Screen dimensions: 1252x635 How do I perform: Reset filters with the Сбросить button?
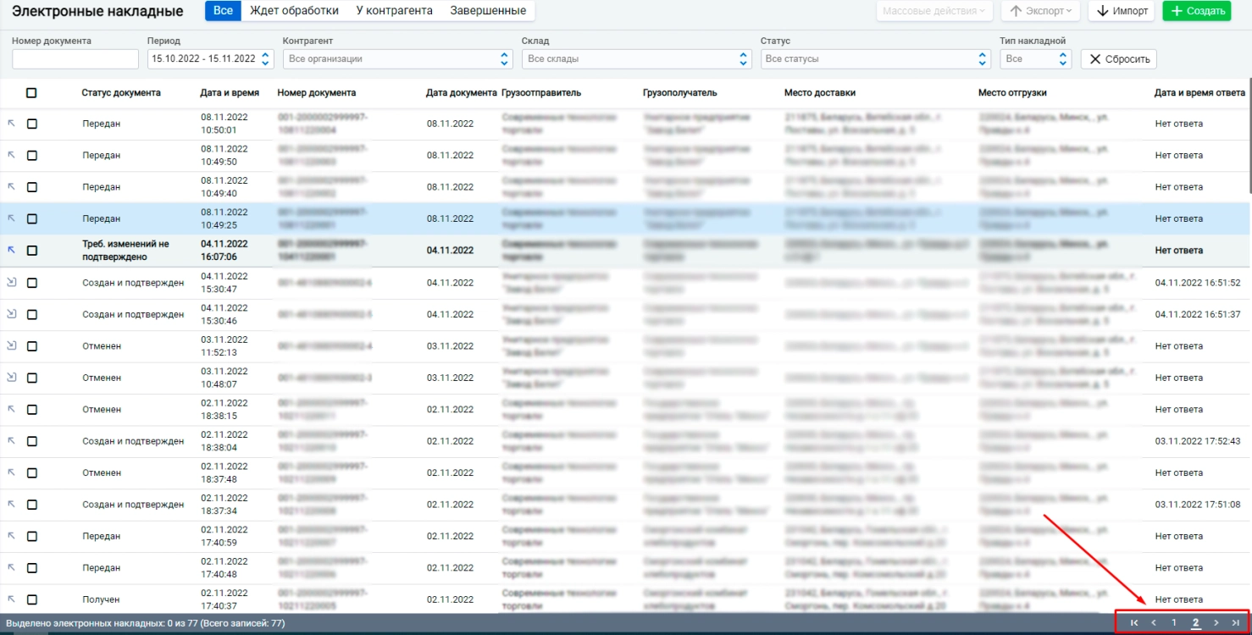tap(1119, 58)
